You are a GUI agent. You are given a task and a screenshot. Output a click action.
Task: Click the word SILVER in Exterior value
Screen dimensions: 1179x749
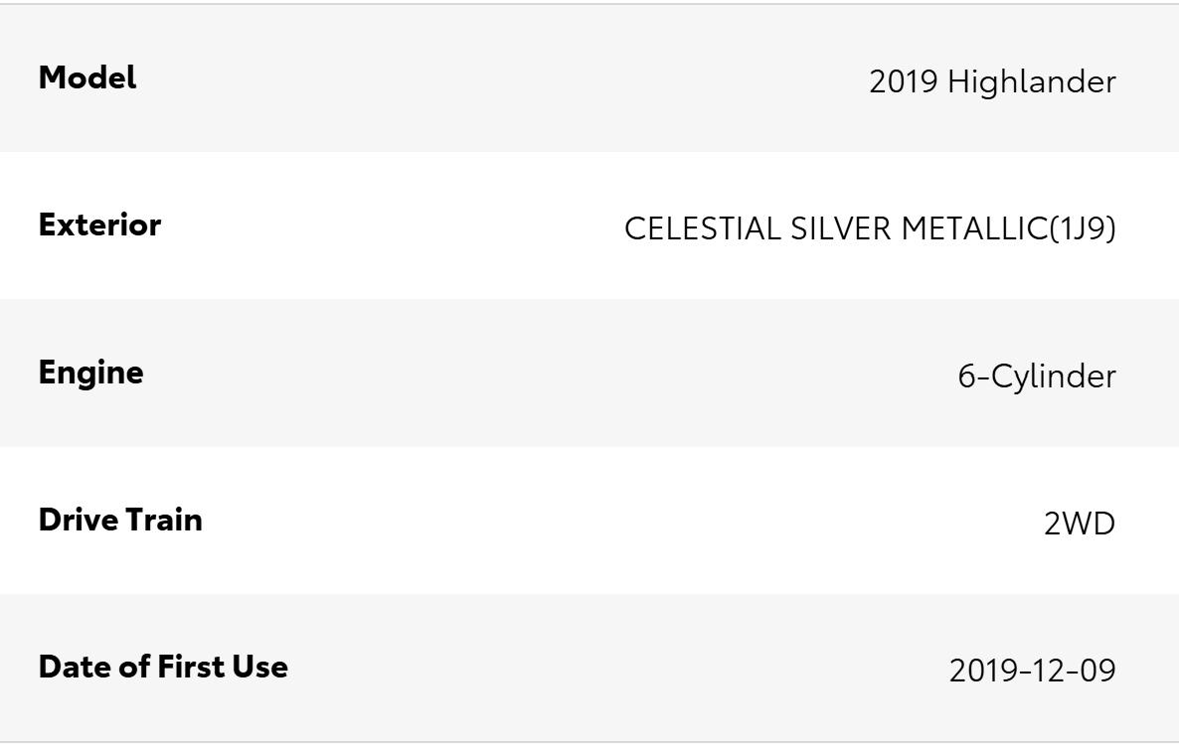tap(841, 228)
